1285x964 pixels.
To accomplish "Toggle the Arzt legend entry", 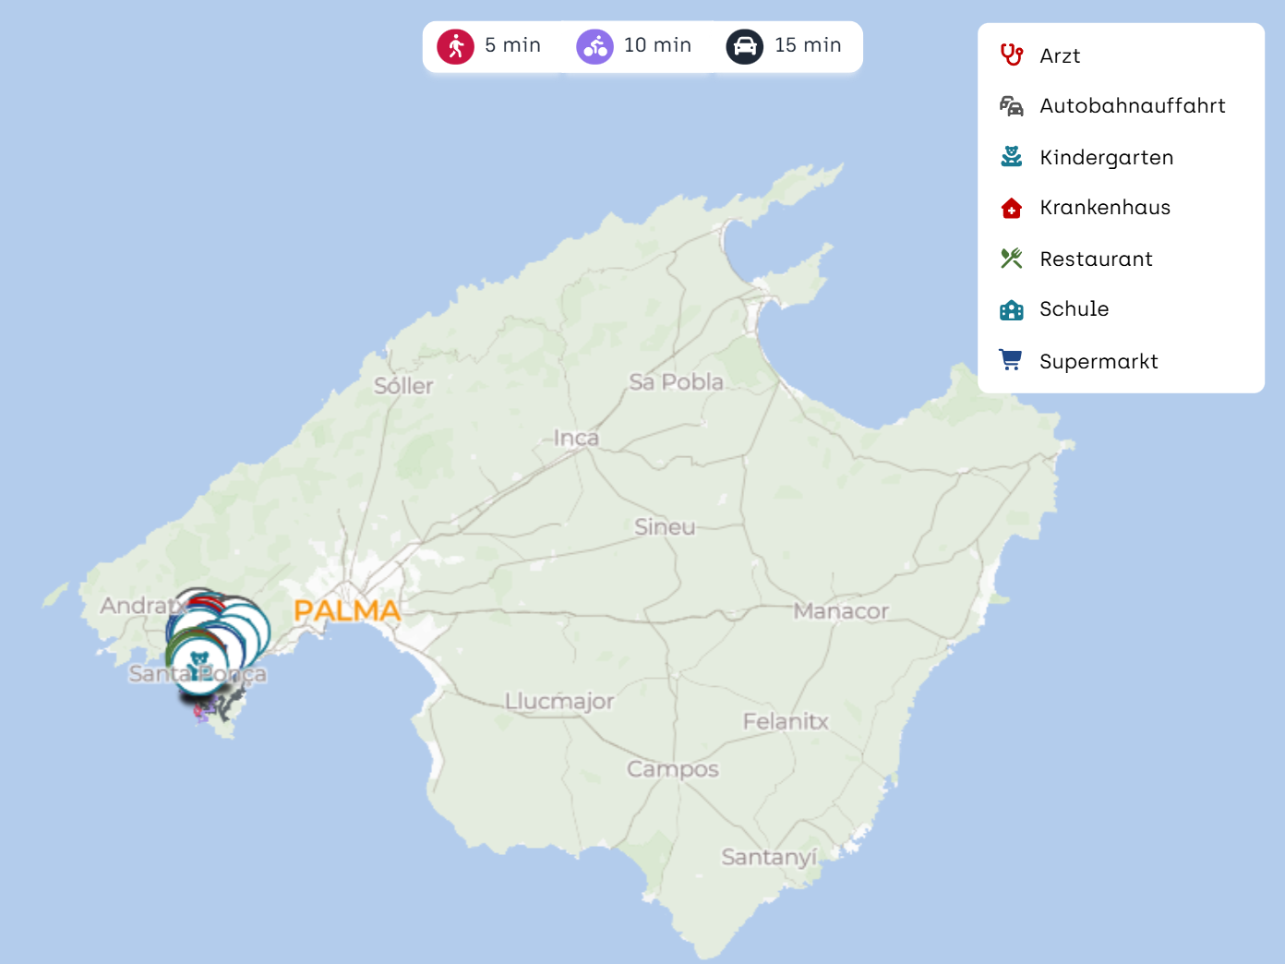I will 1059,56.
